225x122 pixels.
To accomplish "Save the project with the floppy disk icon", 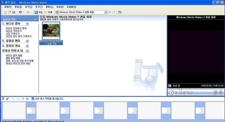I will [x=14, y=12].
